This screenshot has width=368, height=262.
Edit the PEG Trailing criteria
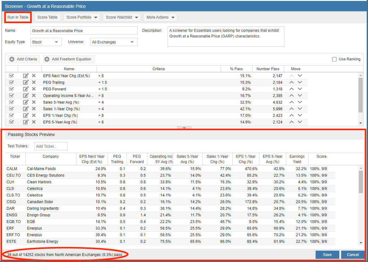point(26,83)
